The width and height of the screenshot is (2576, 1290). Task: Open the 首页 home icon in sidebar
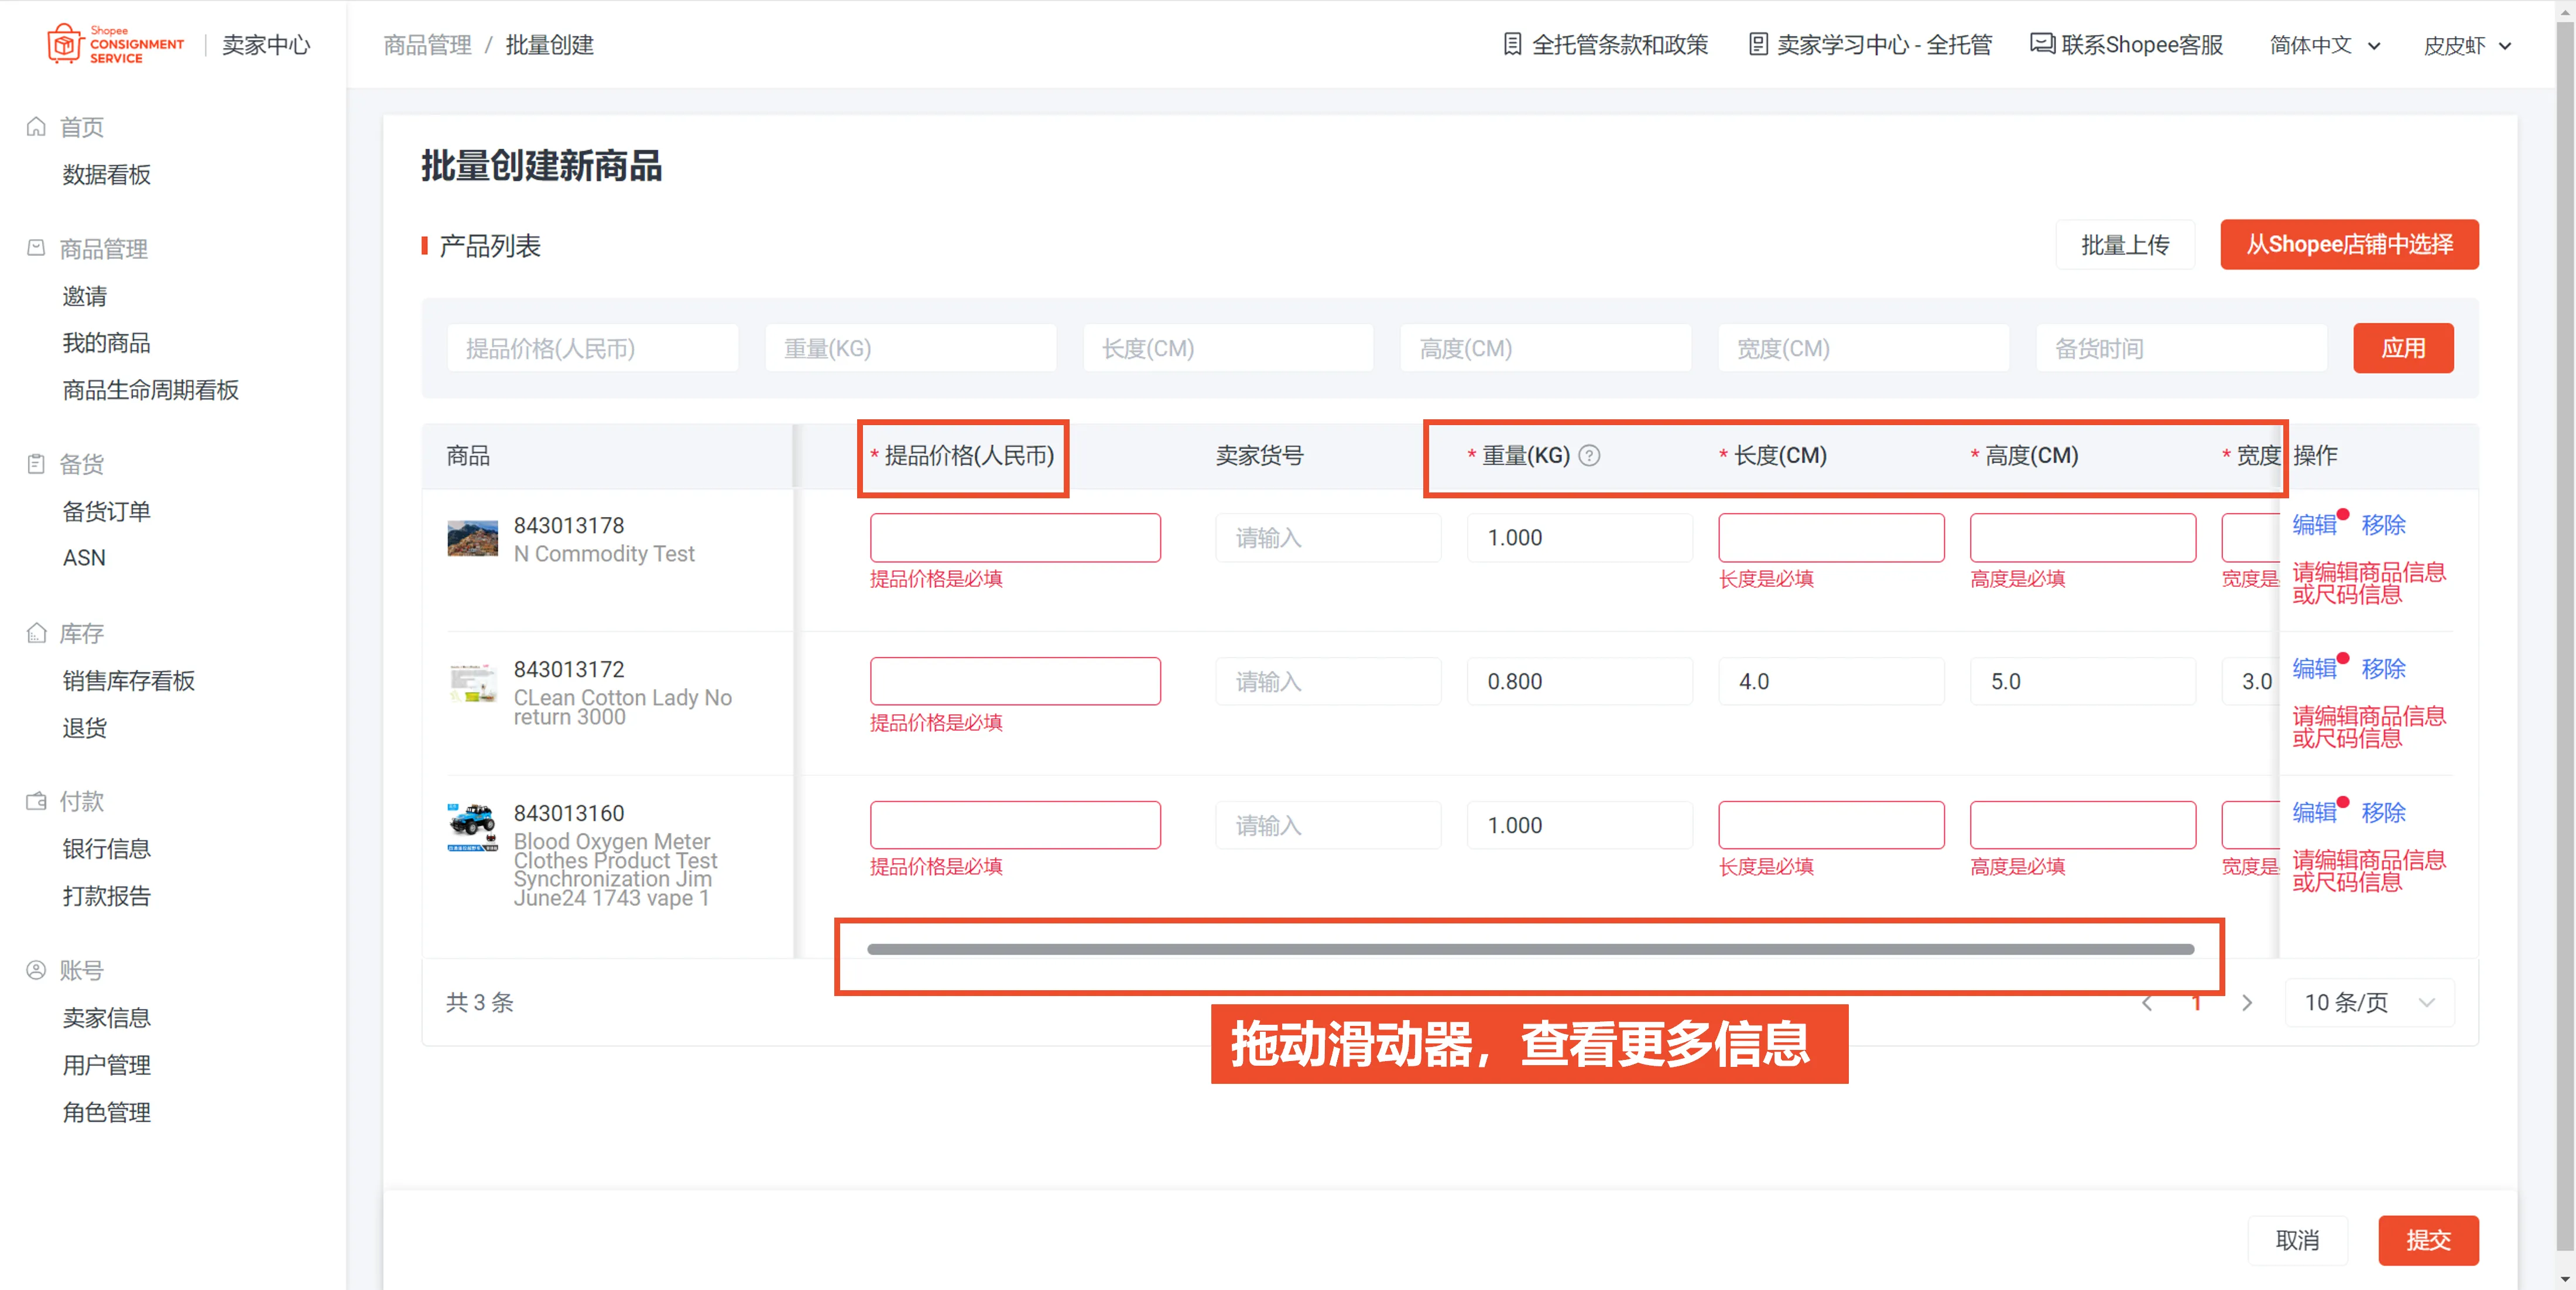[x=36, y=126]
